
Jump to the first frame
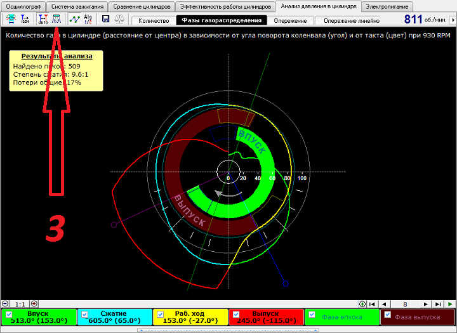pyautogui.click(x=372, y=304)
